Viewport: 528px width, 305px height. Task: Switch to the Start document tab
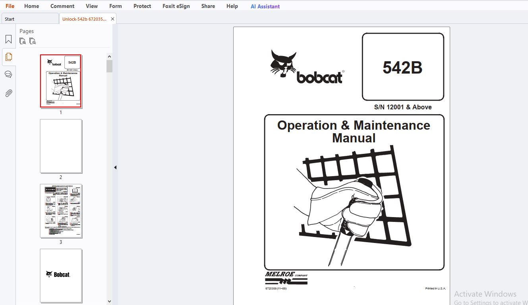[x=30, y=19]
